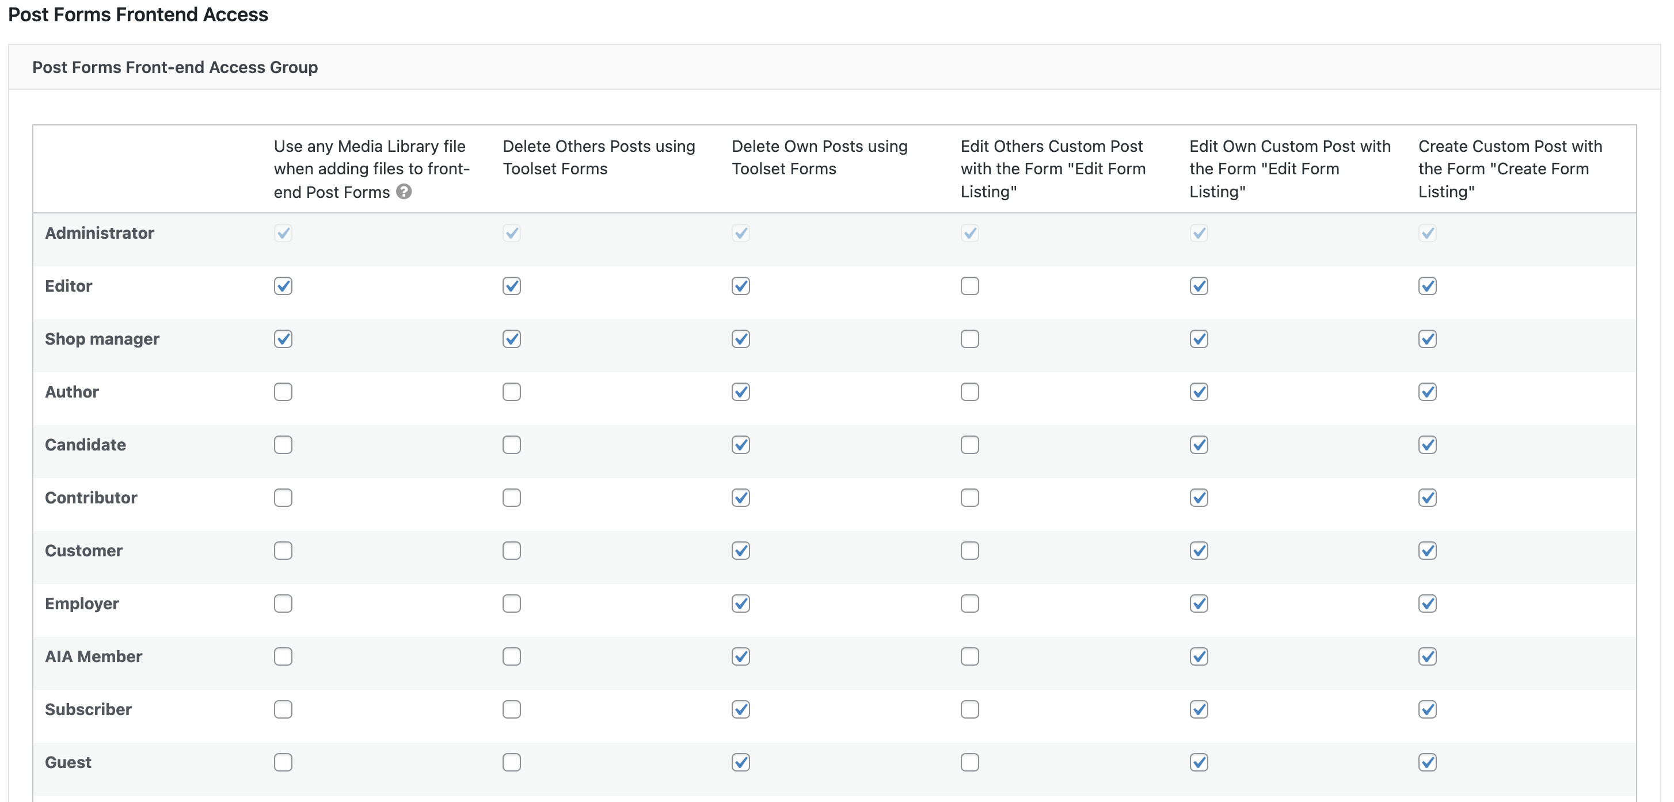Uncheck Contributor's Create Custom Post checkbox
The image size is (1674, 802).
tap(1428, 498)
